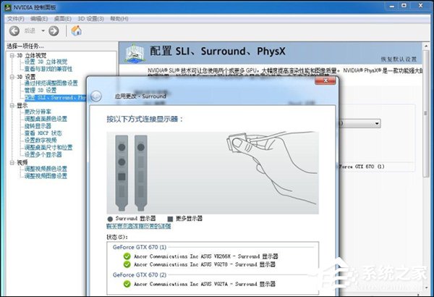Click the SLI Surround PhysX header icon
This screenshot has width=434, height=297.
click(135, 53)
